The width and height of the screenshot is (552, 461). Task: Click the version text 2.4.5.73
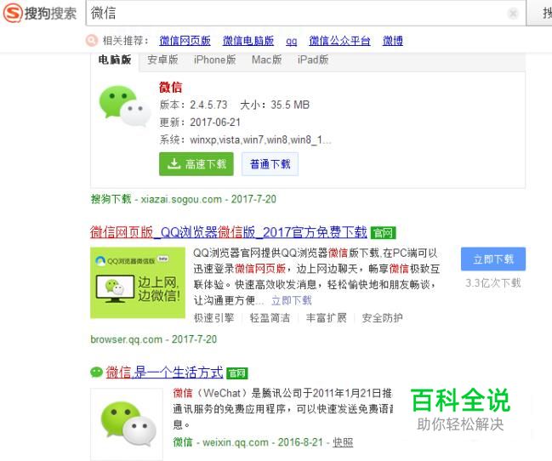pos(208,105)
